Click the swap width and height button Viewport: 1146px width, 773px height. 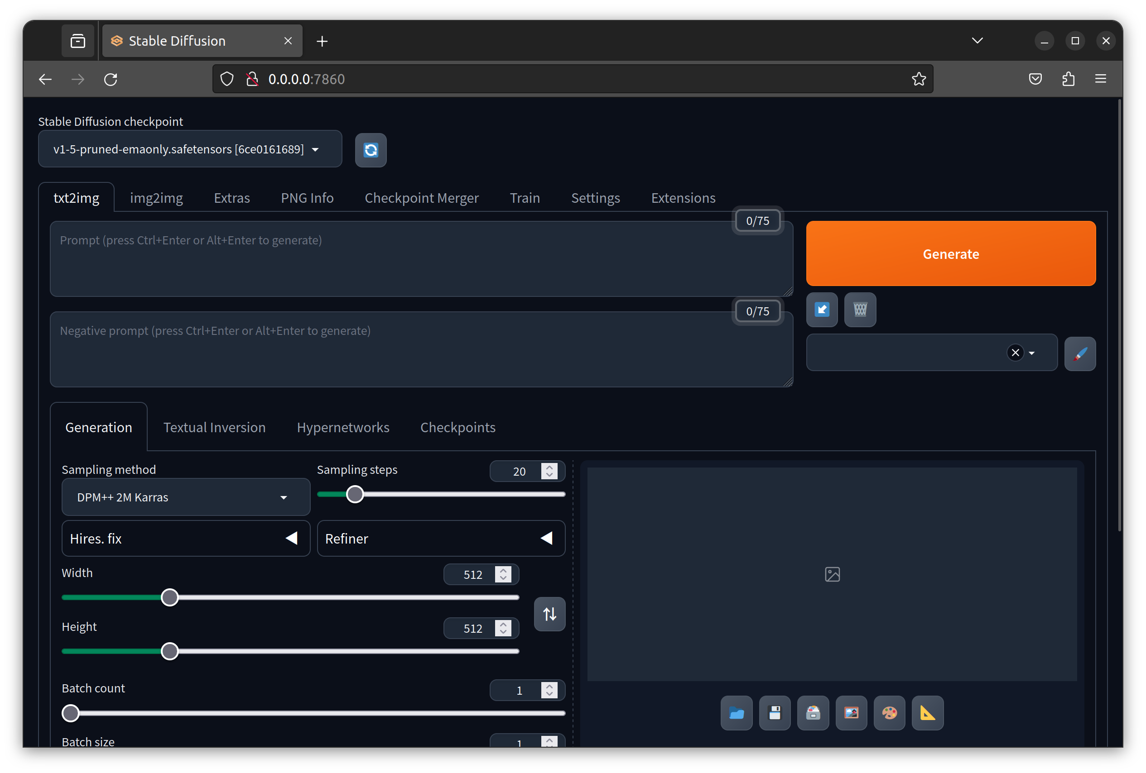point(549,614)
